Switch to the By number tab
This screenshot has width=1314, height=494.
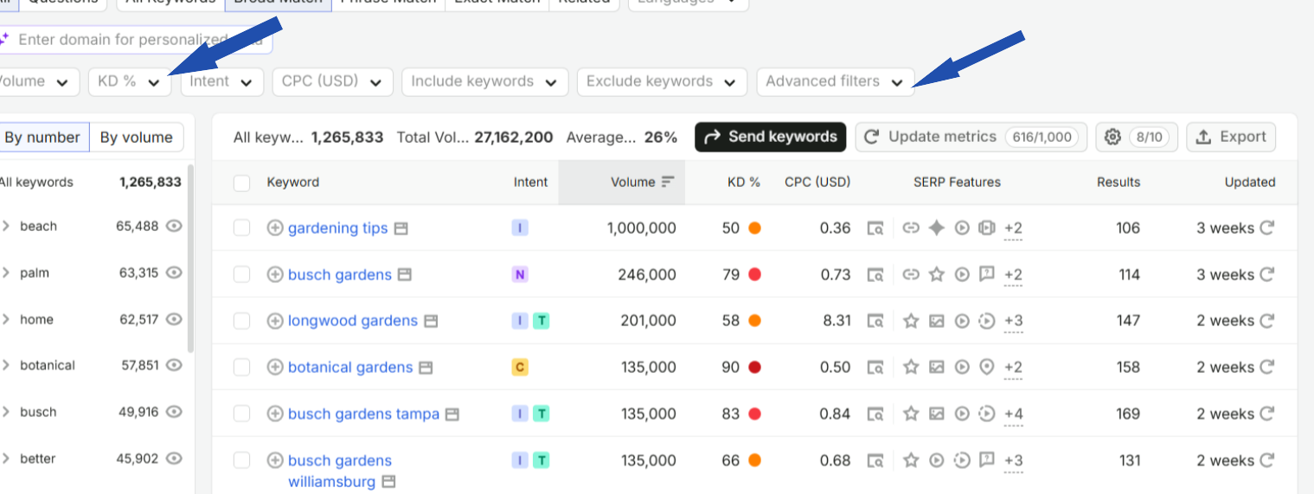pyautogui.click(x=42, y=137)
